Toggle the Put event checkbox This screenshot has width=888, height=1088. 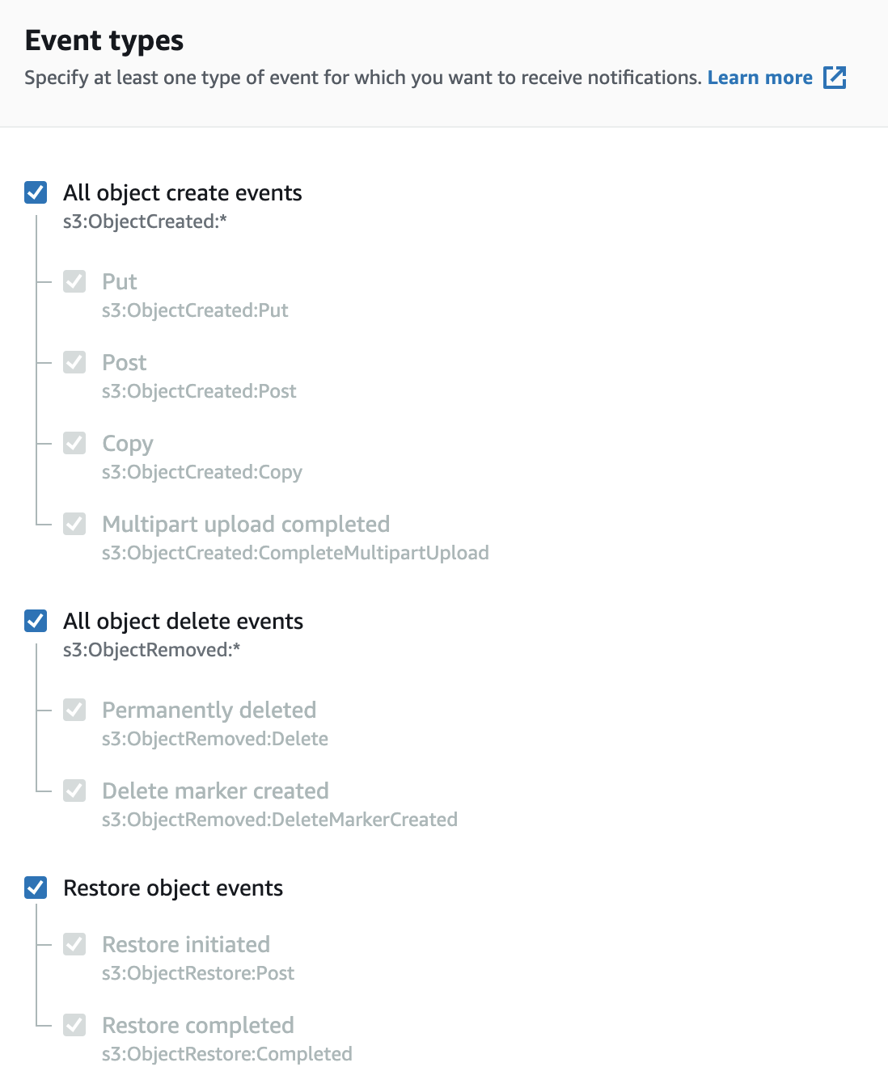coord(74,281)
